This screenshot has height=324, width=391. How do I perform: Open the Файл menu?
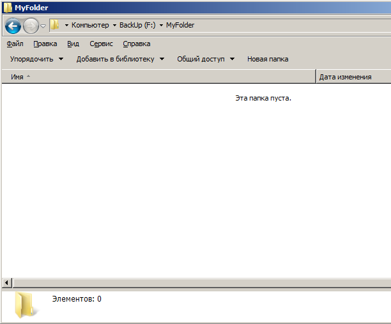(x=15, y=44)
